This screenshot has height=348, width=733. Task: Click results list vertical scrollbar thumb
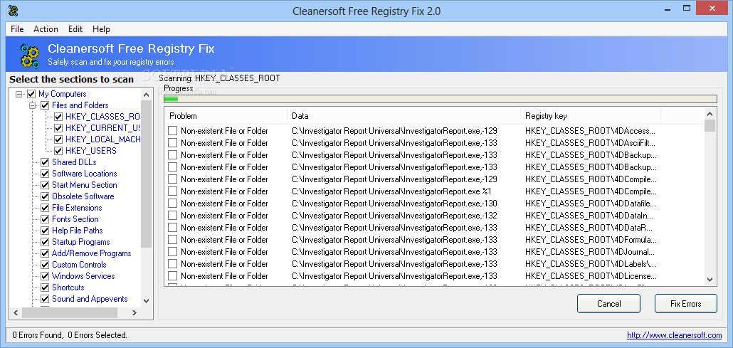[710, 125]
